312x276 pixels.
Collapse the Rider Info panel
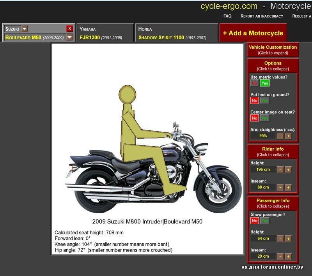[273, 151]
